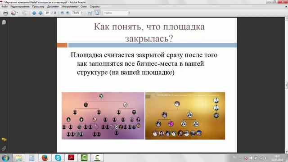Open the Pages panel icon in sidebar

(x=4, y=22)
